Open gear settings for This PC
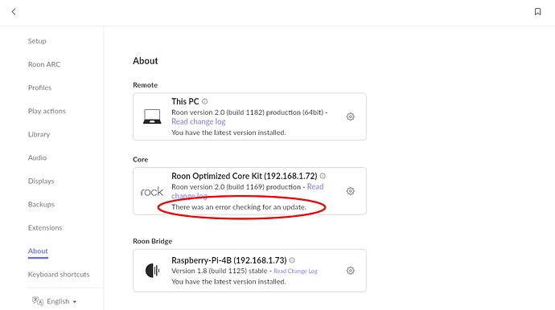 point(350,116)
